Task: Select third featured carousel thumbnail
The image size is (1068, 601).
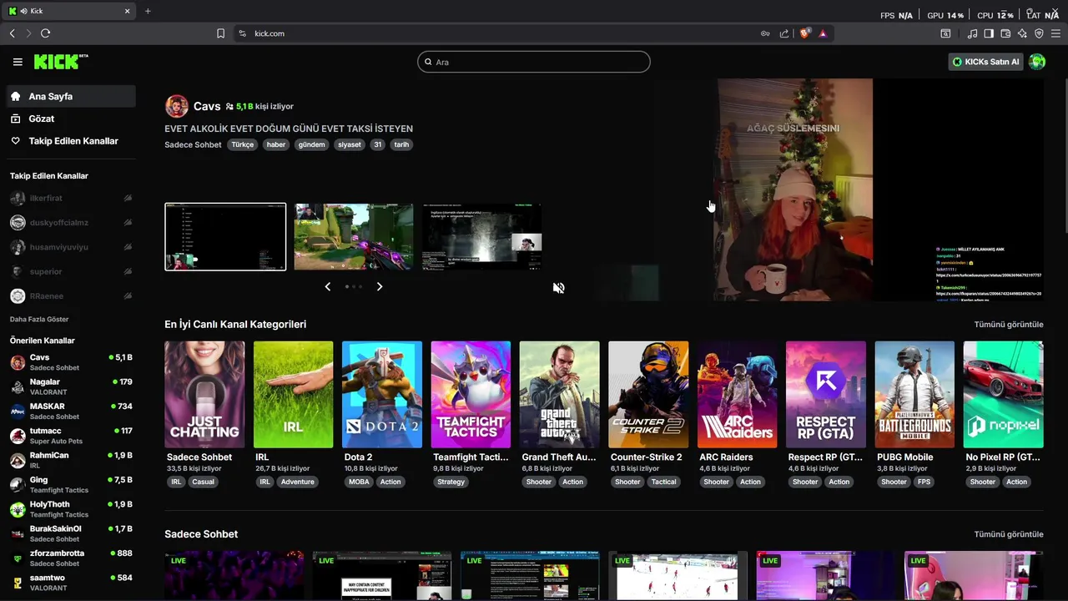Action: pos(481,237)
